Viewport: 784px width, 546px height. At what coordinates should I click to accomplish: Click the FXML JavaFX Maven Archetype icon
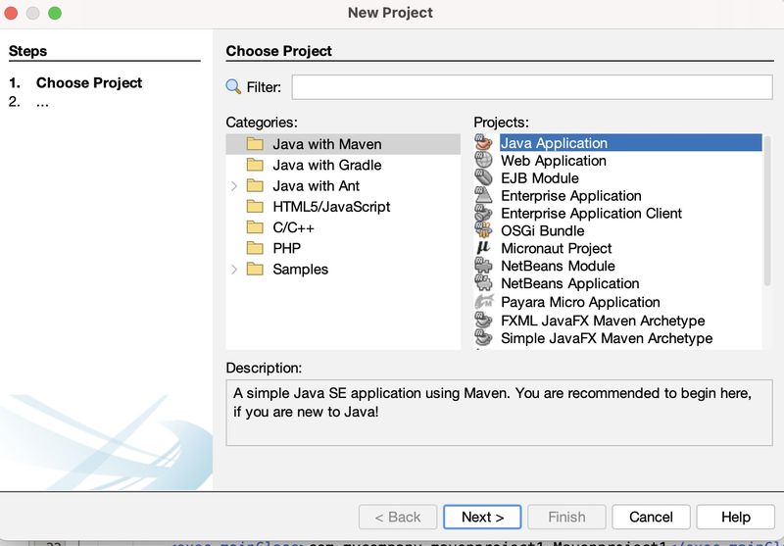pos(483,320)
